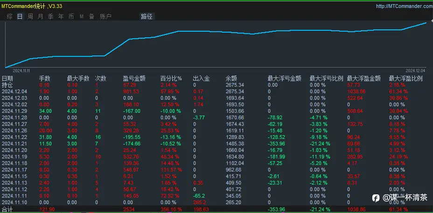Click the 1503.66 balance cell
433x213 pixels.
235,111
